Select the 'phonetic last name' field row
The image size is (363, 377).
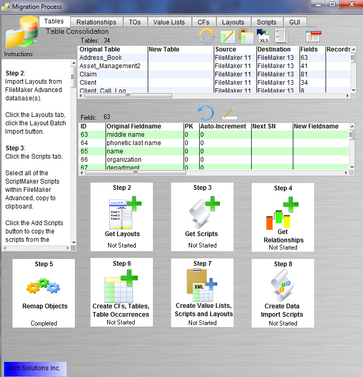[x=214, y=143]
